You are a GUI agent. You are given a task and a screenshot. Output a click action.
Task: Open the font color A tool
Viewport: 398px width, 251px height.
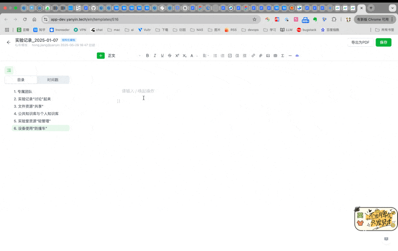192,56
